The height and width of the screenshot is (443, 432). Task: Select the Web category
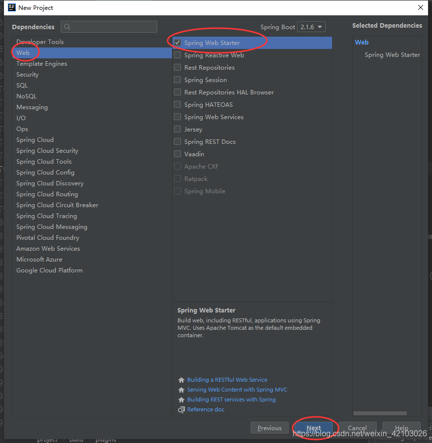click(92, 53)
